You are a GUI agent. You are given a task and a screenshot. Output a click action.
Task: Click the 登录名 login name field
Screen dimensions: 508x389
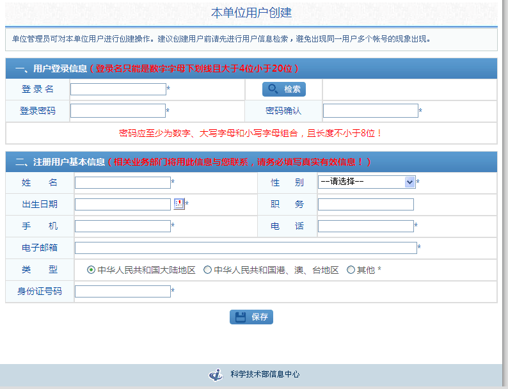tap(118, 90)
